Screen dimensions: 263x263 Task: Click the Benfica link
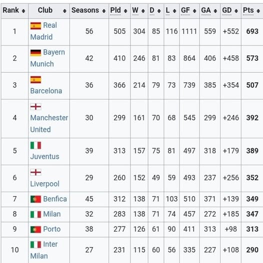point(55,199)
